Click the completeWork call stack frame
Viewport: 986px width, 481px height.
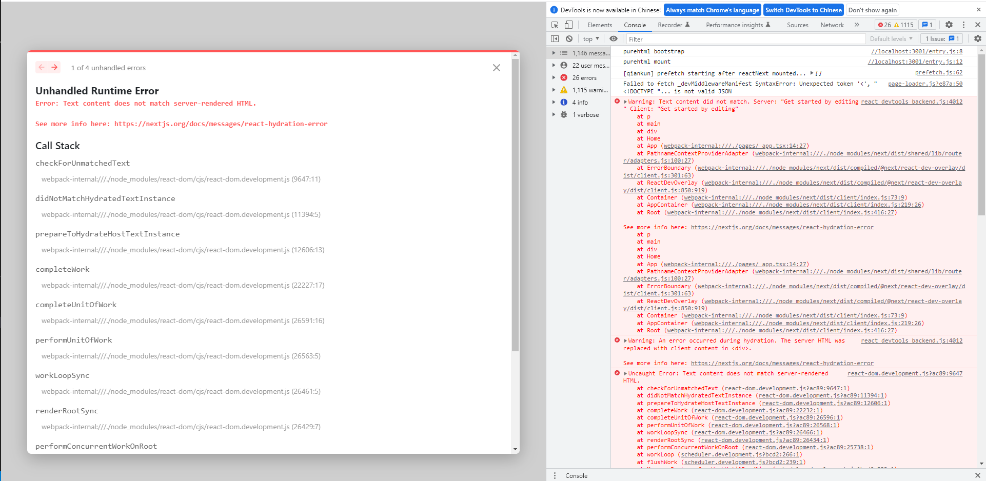click(x=63, y=269)
